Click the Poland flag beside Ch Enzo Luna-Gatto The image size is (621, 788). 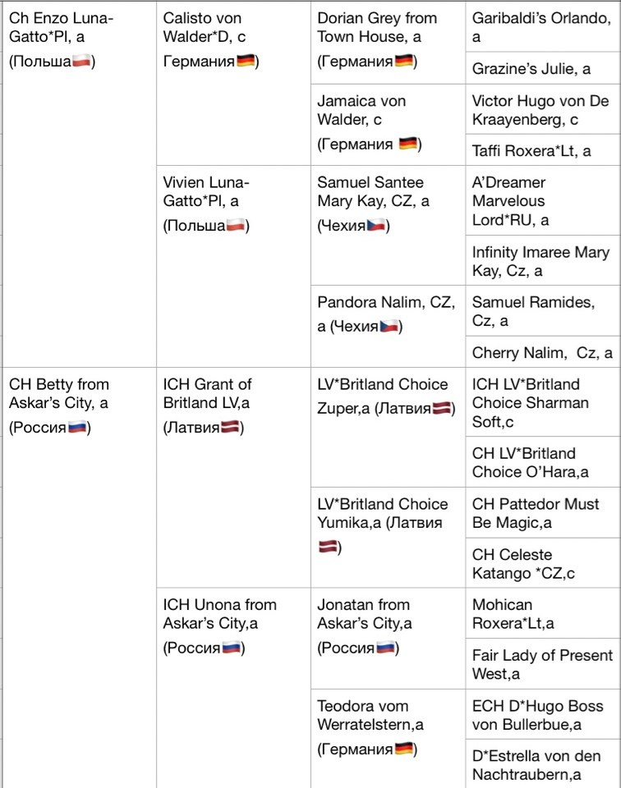[81, 62]
